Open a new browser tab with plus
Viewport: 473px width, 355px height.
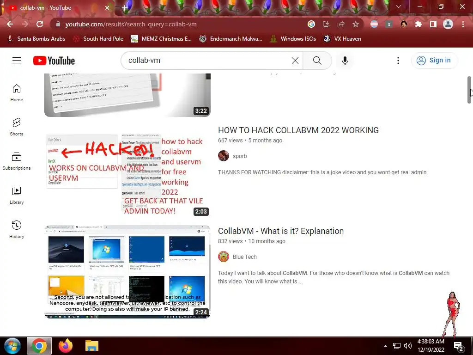pos(125,8)
